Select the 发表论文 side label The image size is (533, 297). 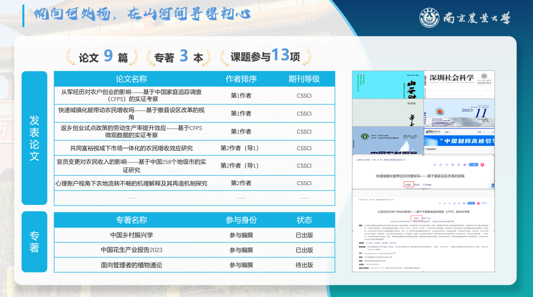point(34,138)
